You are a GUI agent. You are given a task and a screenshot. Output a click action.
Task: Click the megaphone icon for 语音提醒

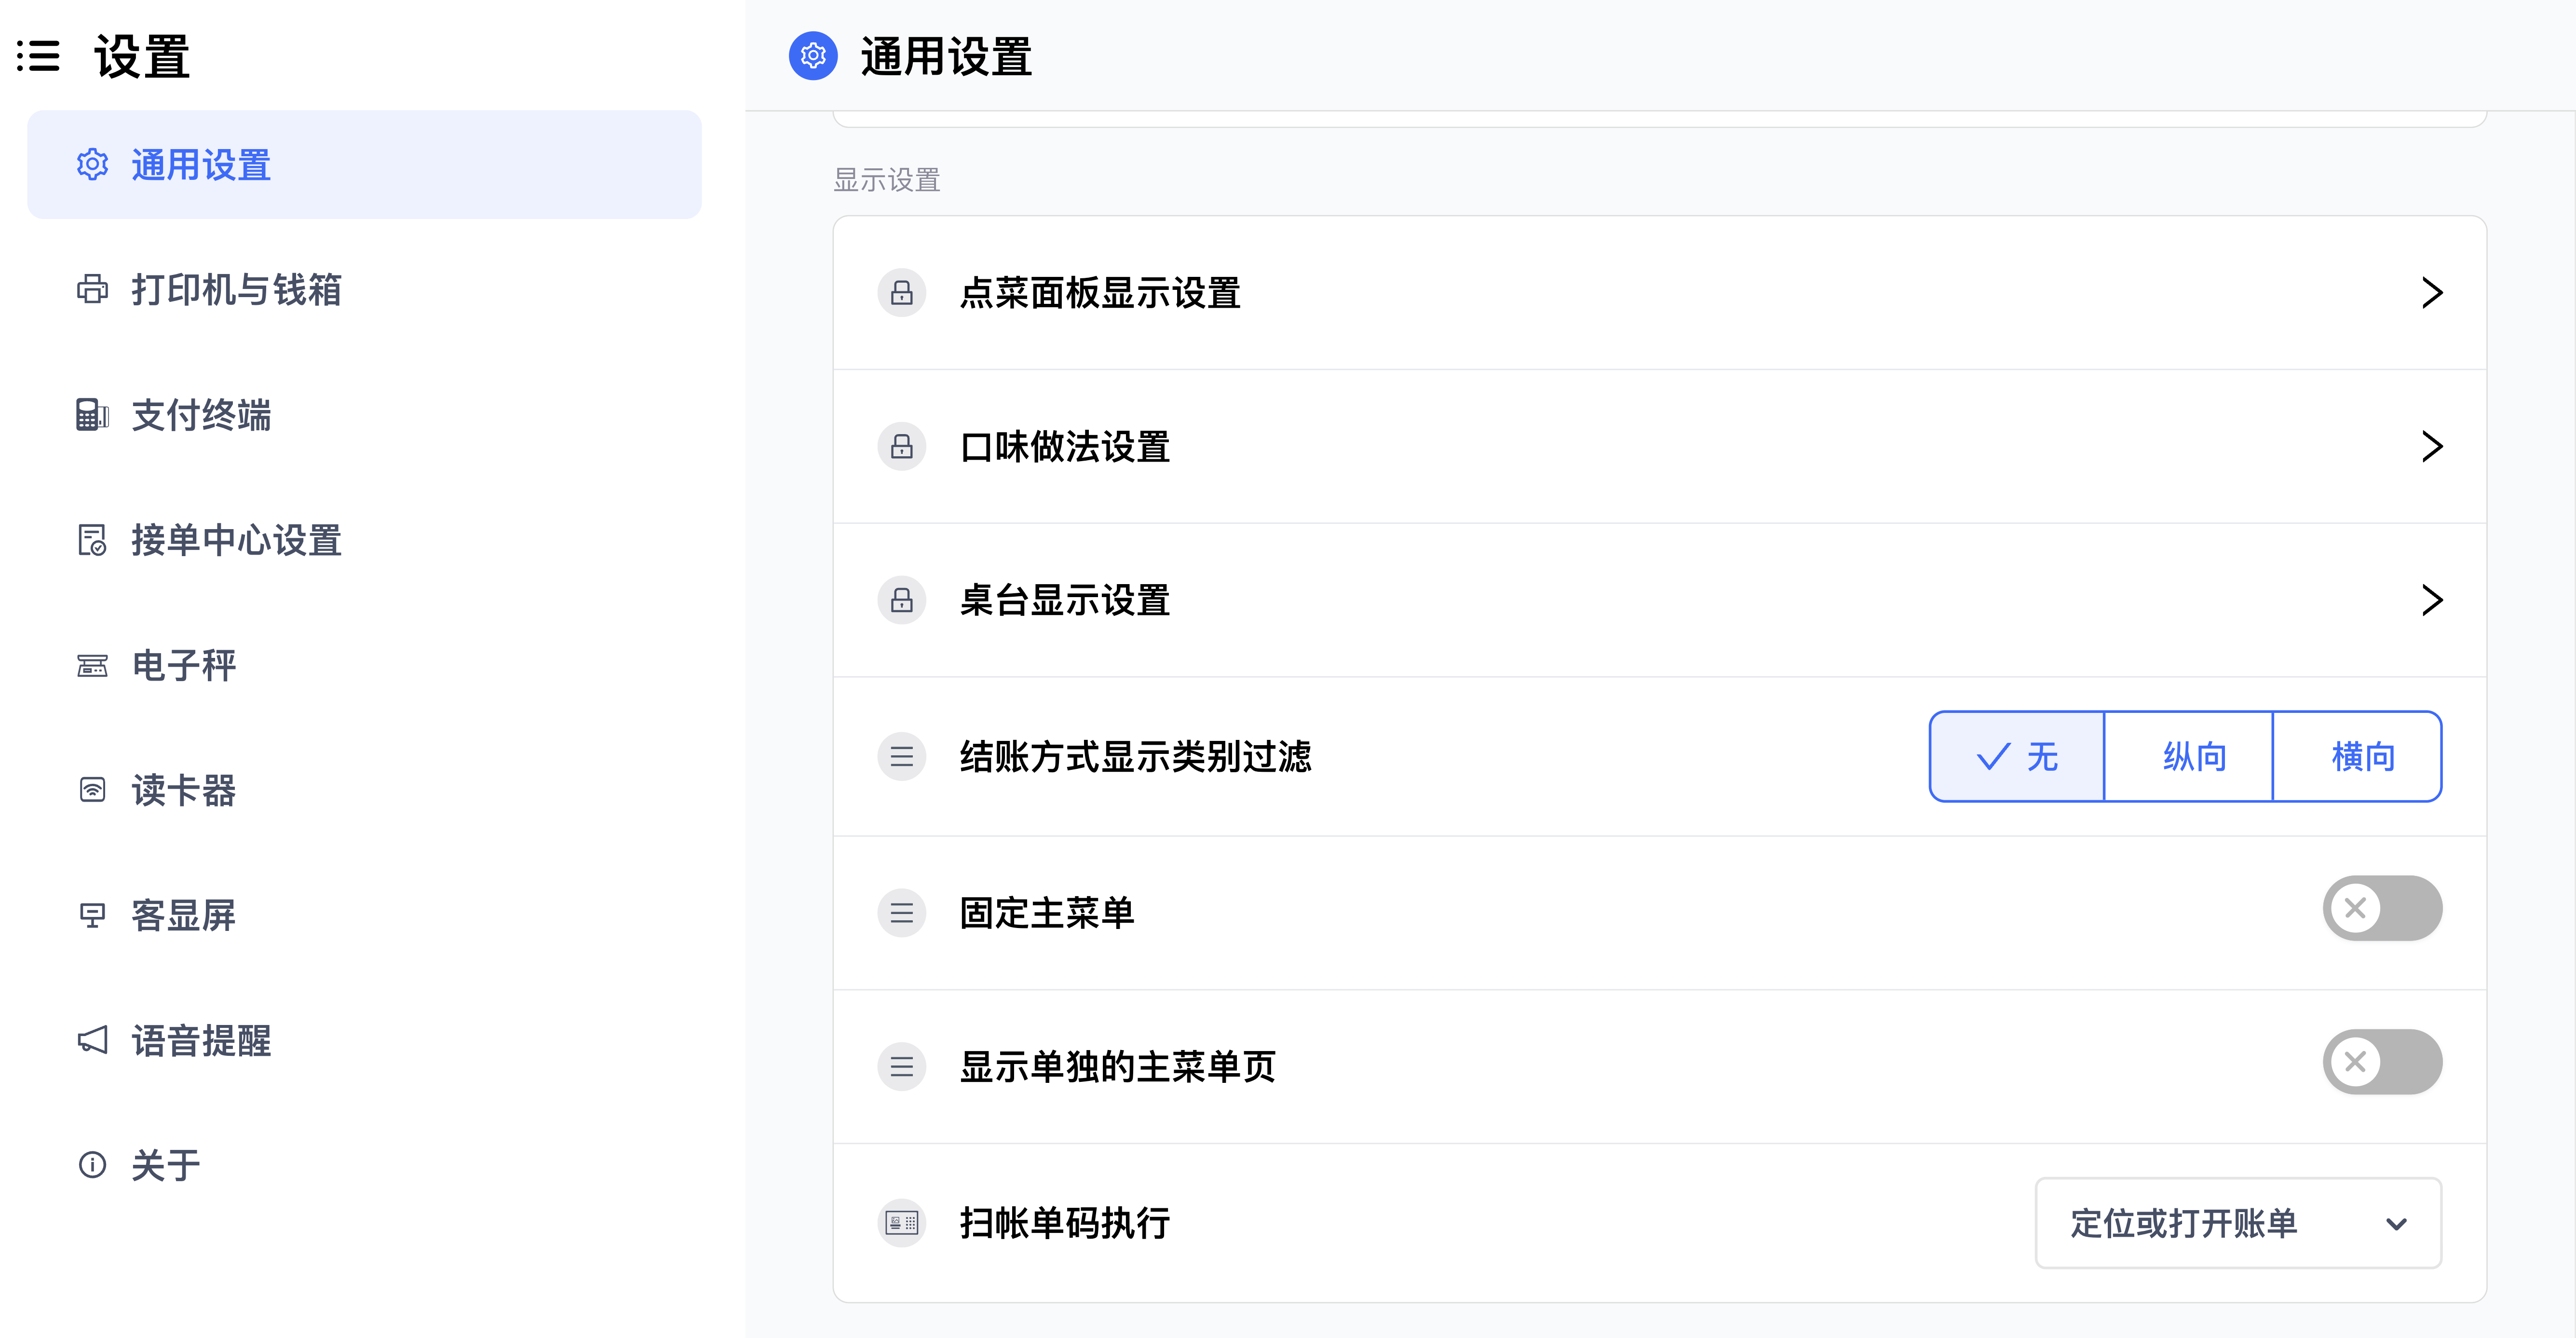[x=92, y=1040]
